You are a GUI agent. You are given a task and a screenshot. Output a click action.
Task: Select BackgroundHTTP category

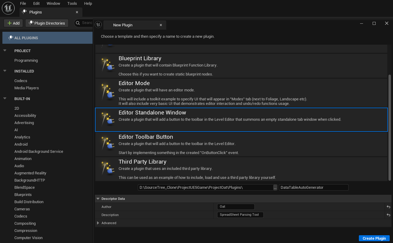coord(30,180)
